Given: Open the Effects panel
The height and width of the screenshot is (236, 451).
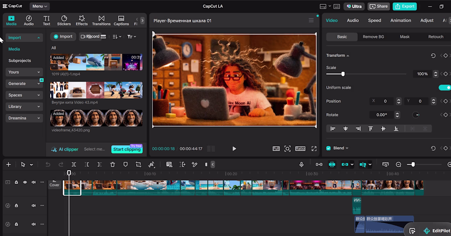Looking at the screenshot, I should 82,20.
